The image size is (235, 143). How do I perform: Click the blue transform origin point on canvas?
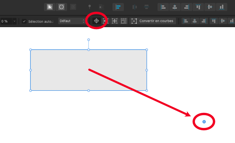click(x=204, y=122)
